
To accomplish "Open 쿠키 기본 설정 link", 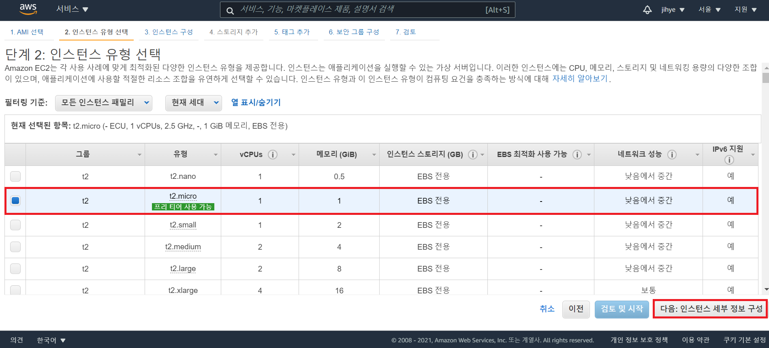I will (x=745, y=340).
